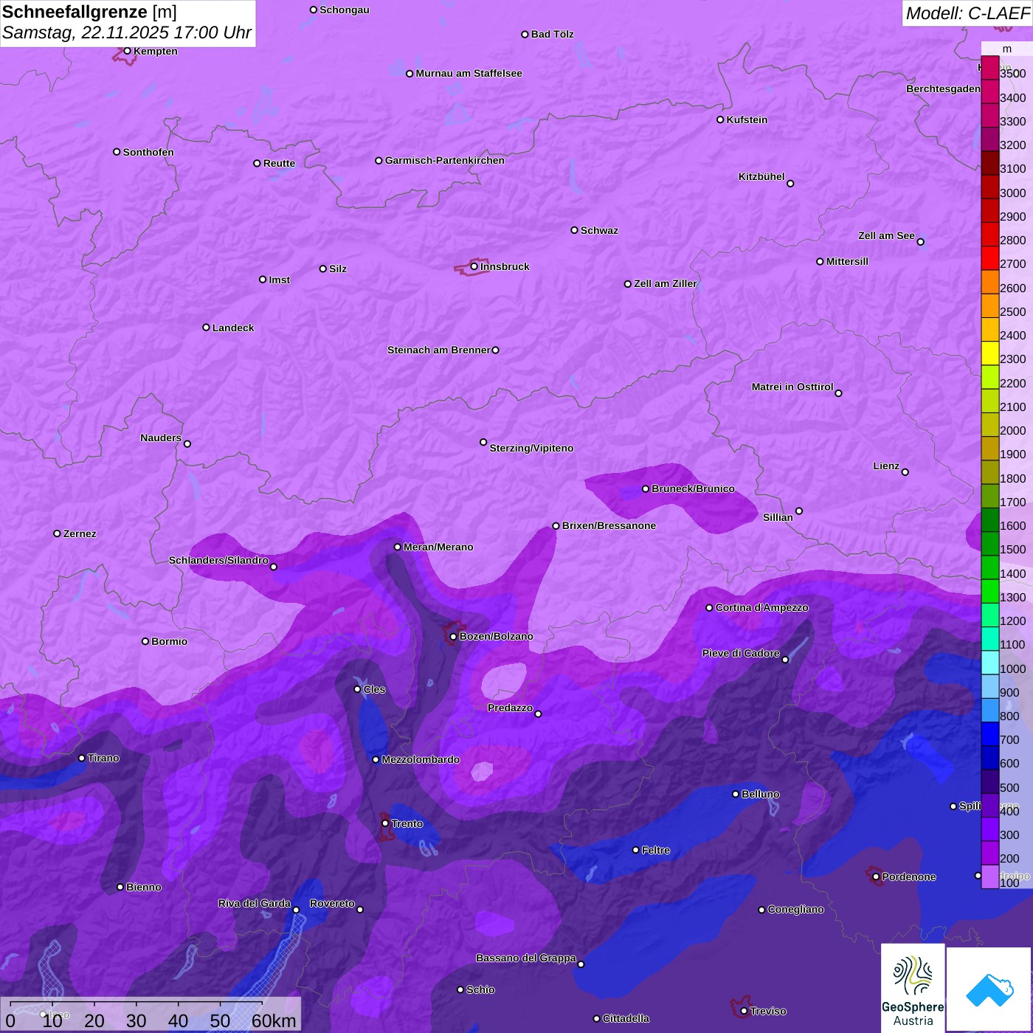
Task: Click the Schneefallgrenze [m] map title
Action: tap(89, 12)
